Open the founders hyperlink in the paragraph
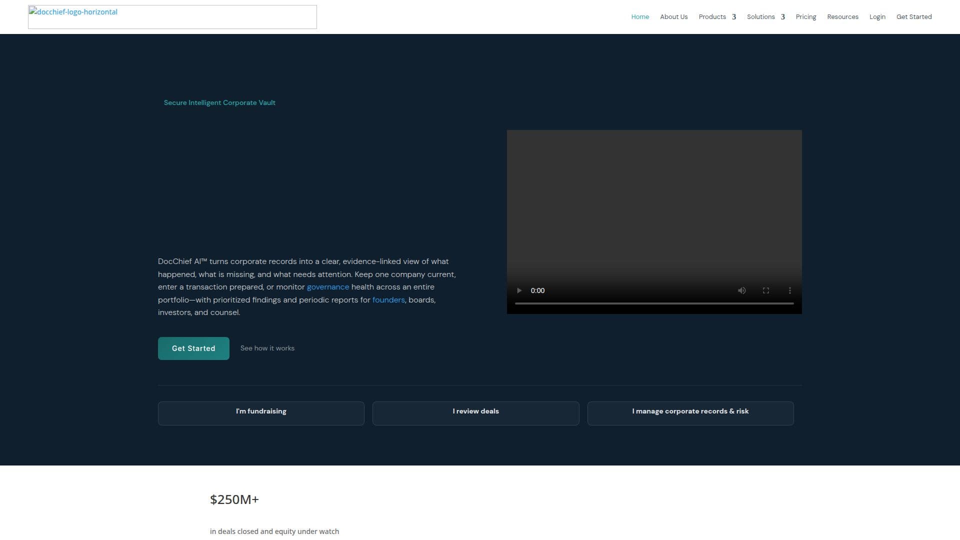Image resolution: width=960 pixels, height=540 pixels. coord(388,300)
